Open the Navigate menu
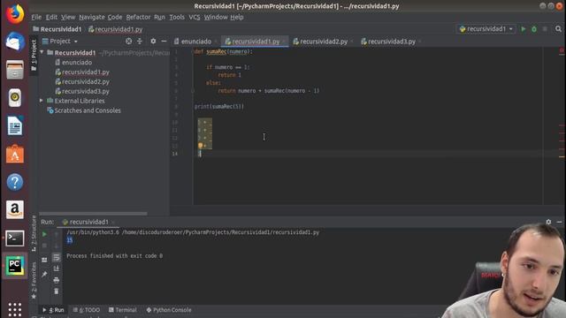This screenshot has height=318, width=566. click(x=92, y=17)
